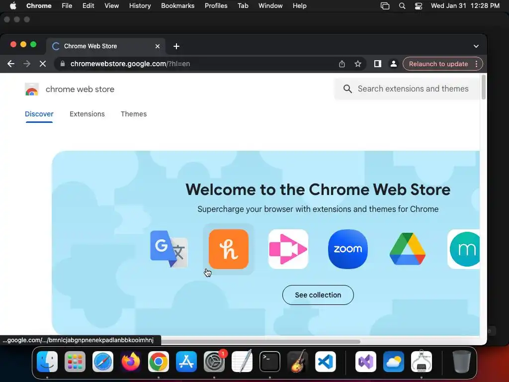This screenshot has width=509, height=382.
Task: Open the Apple menu
Action: point(13,6)
